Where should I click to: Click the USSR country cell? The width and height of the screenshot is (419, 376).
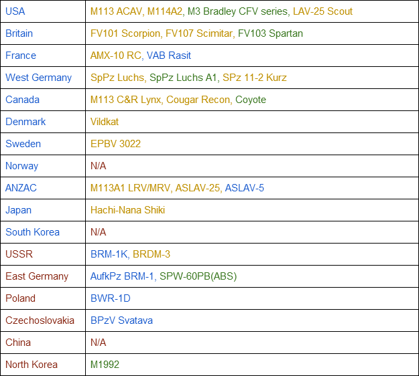point(43,254)
